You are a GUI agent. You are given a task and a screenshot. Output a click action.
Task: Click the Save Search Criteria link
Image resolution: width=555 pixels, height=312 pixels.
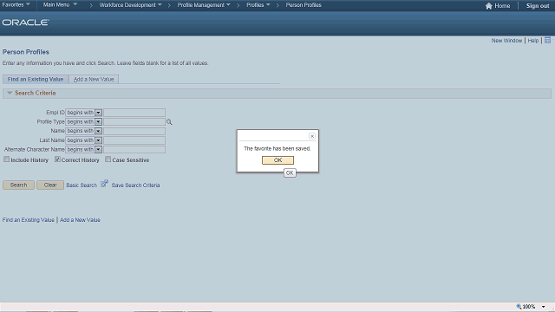coord(135,185)
